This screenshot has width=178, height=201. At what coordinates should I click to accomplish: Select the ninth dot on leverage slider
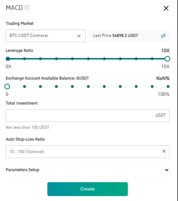pos(136,59)
